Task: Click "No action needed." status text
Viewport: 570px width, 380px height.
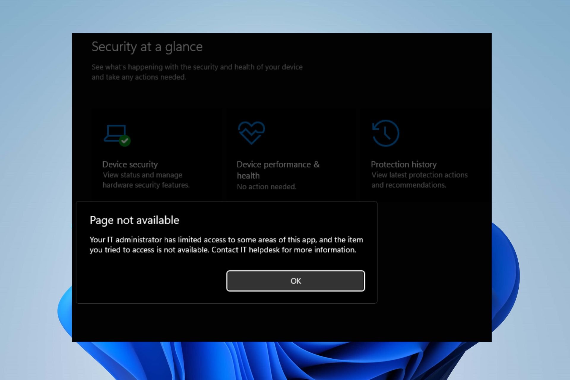Action: pyautogui.click(x=267, y=187)
